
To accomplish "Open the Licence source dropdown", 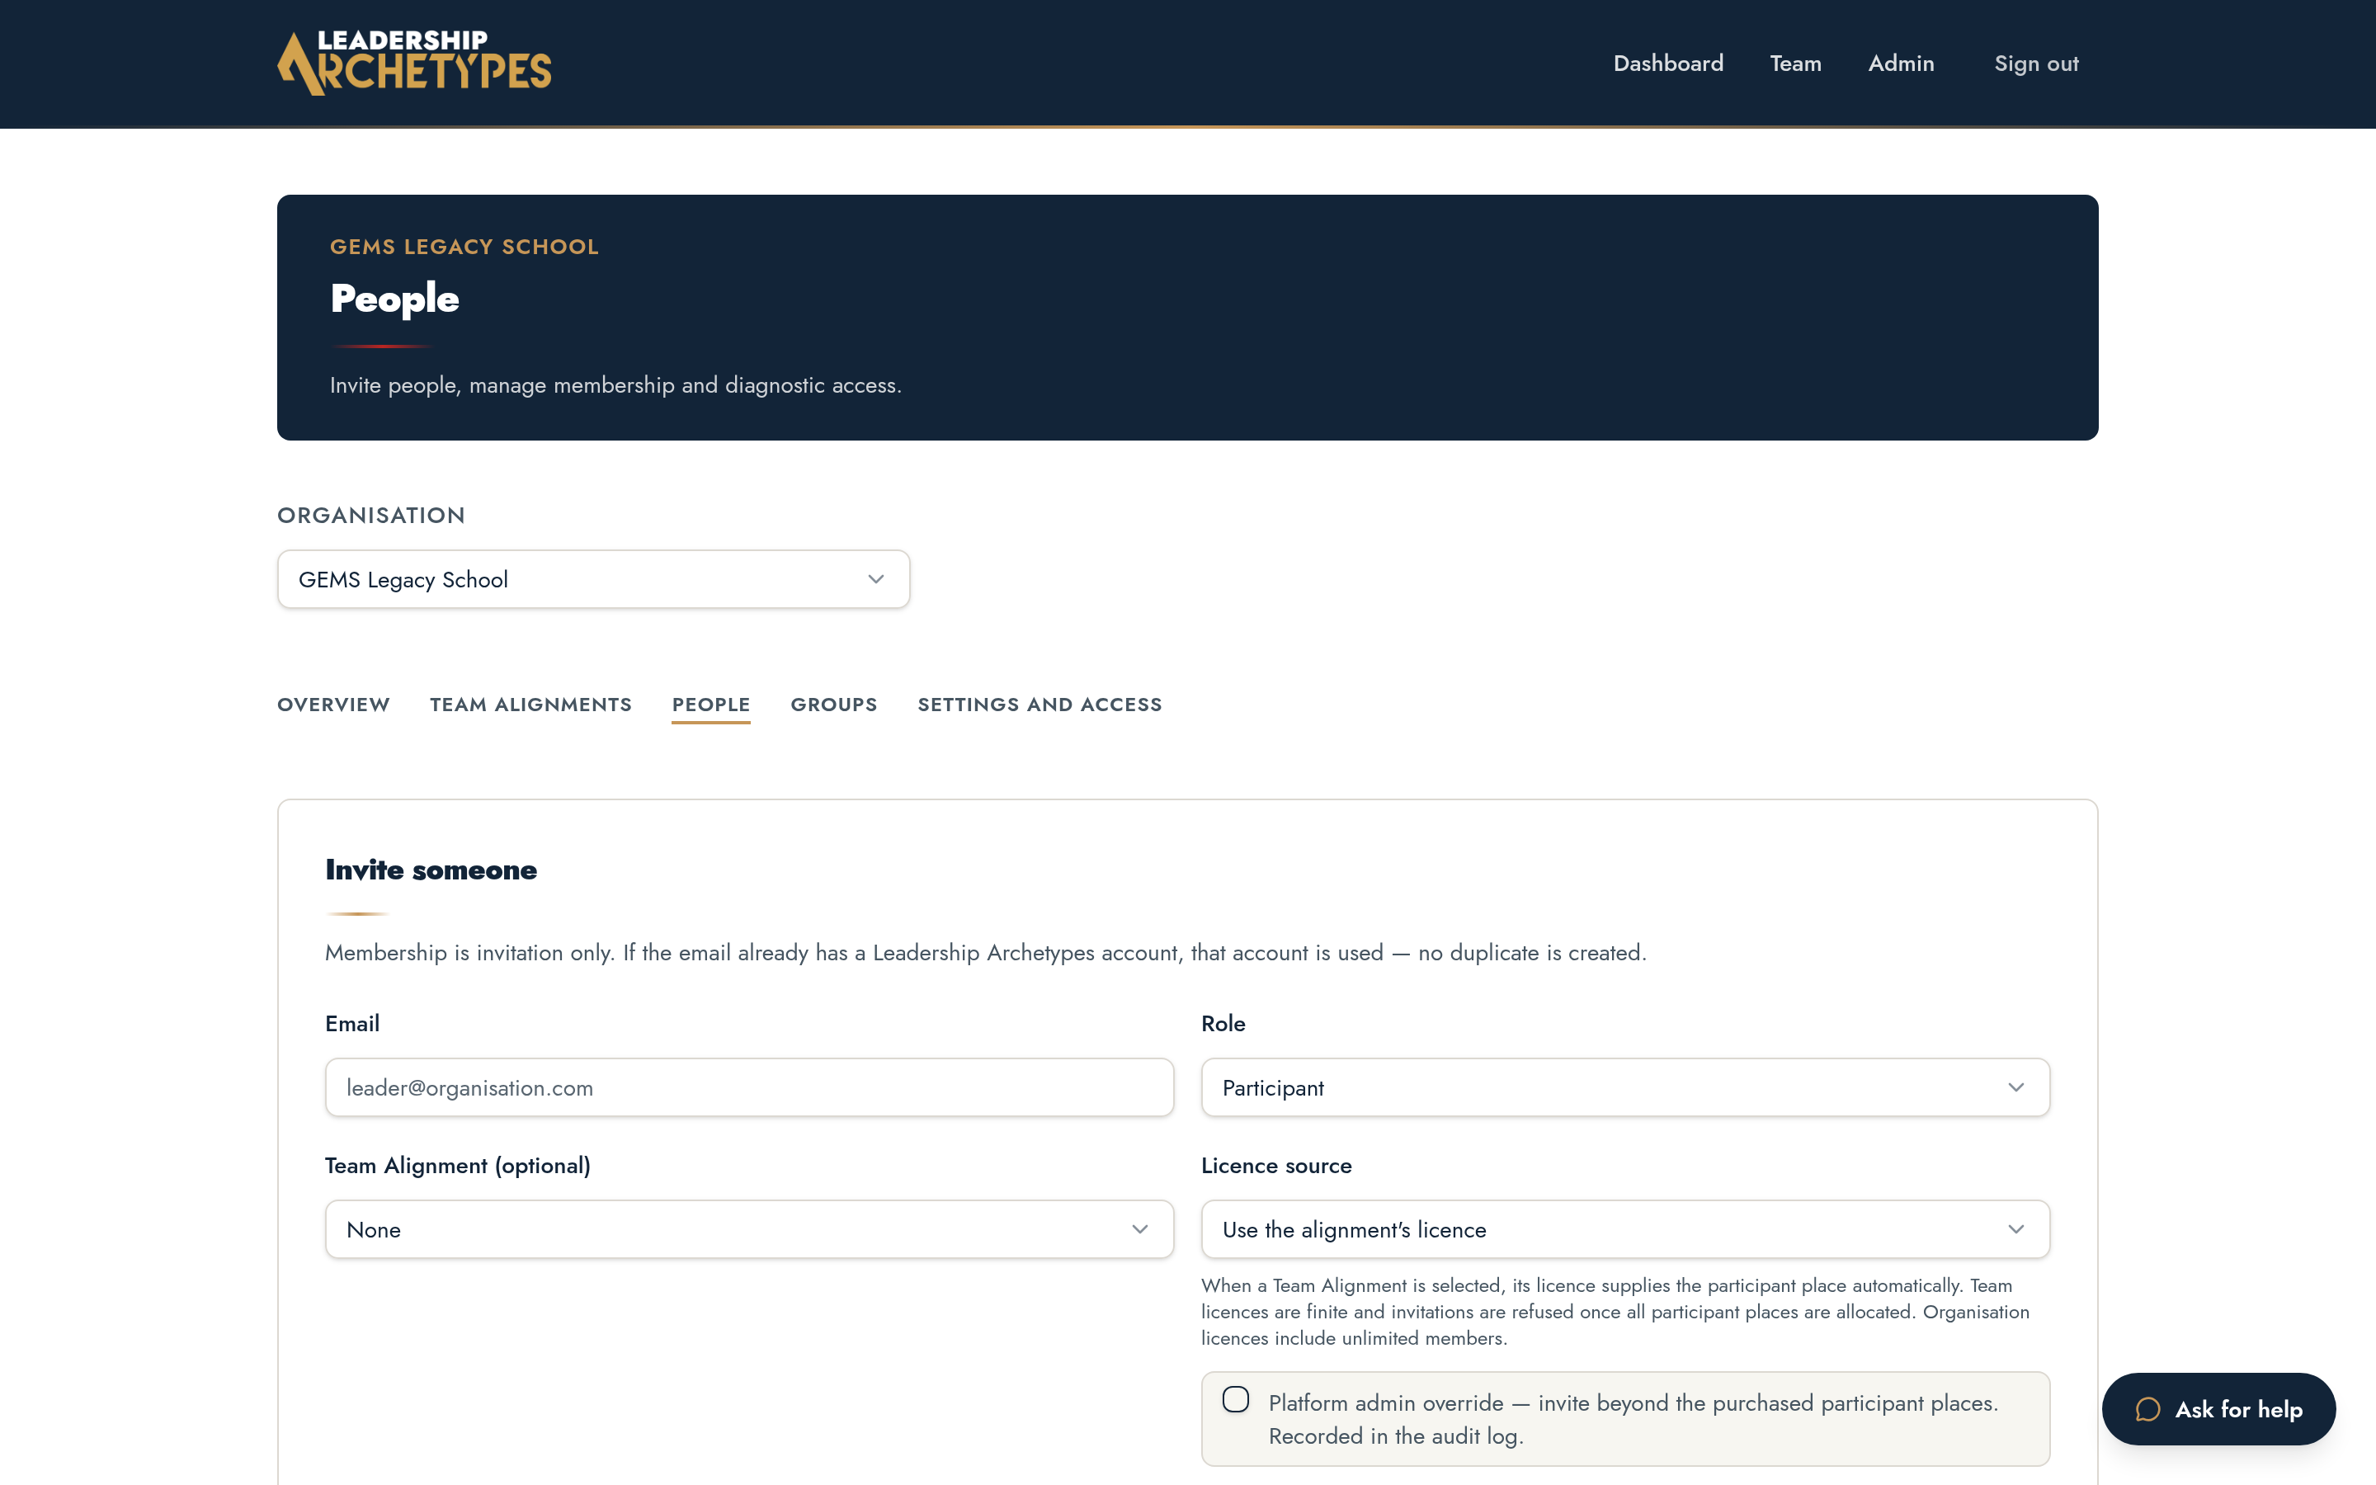I will 1625,1228.
